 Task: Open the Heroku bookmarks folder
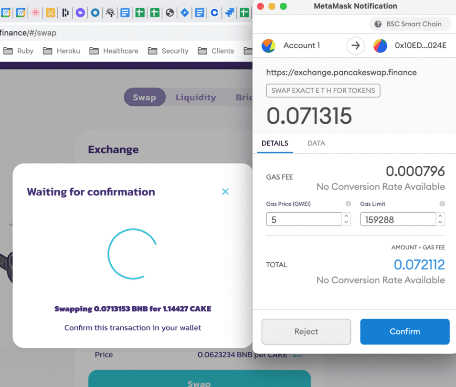pos(62,51)
